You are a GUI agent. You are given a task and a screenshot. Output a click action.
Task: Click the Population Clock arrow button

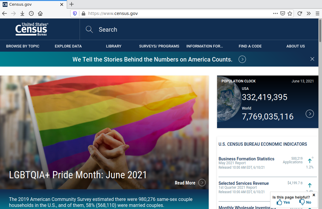coord(310,114)
